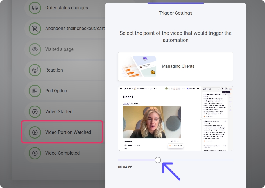Select the Managing Clients video card title
Viewport: 265px width, 188px height.
(x=178, y=67)
